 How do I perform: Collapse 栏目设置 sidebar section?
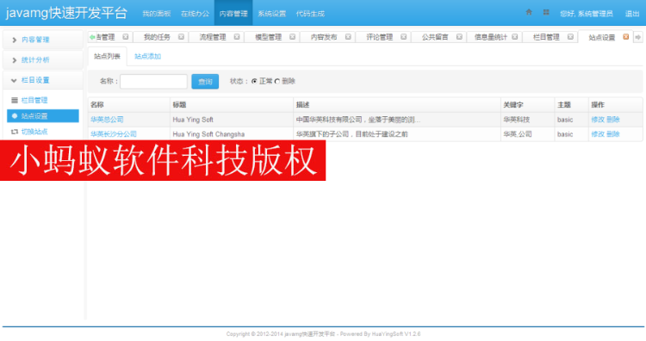[x=43, y=80]
